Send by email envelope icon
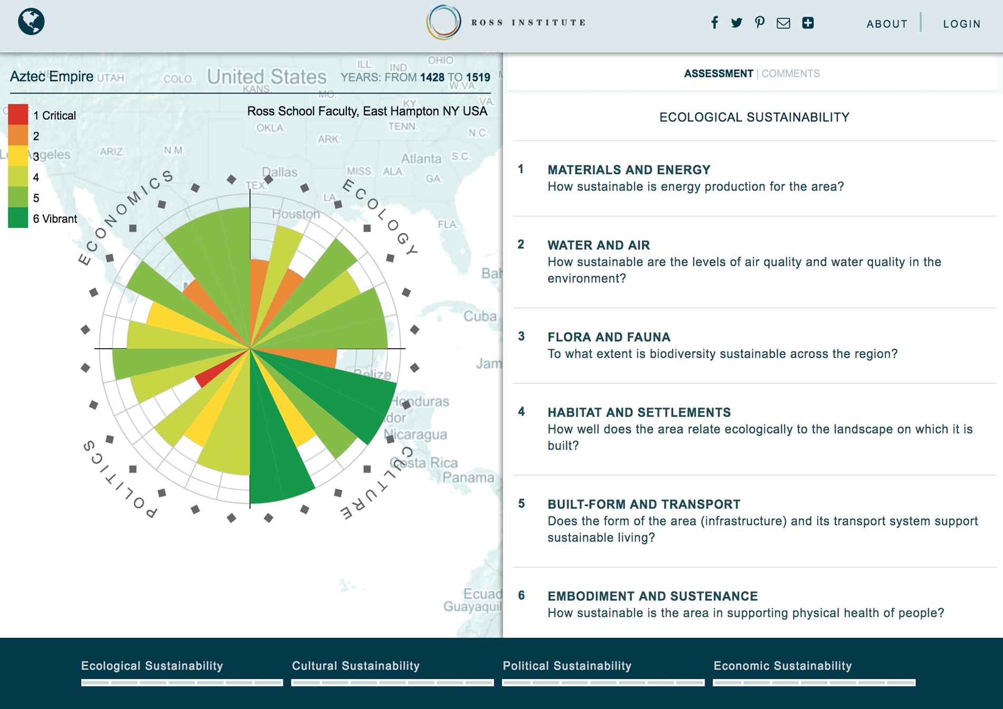 point(783,23)
